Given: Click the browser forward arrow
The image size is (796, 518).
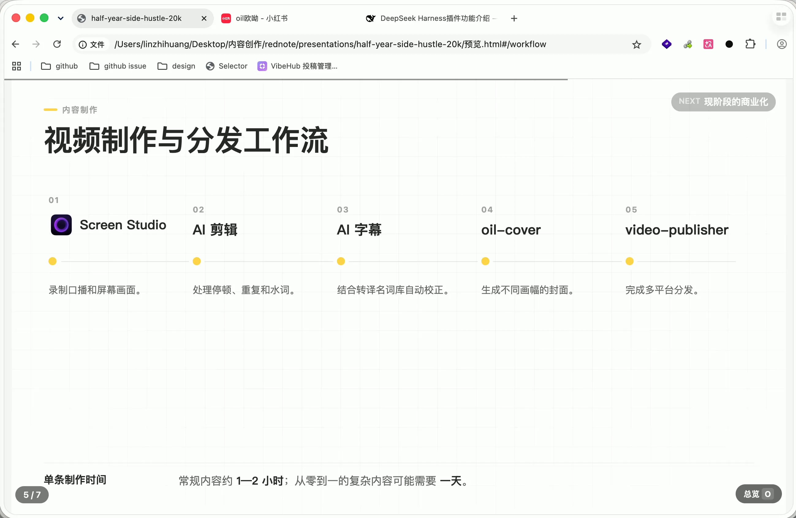Looking at the screenshot, I should 36,44.
